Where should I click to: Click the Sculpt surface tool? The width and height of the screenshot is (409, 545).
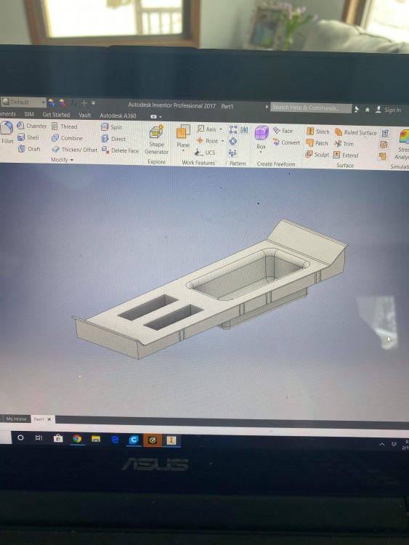(x=317, y=154)
